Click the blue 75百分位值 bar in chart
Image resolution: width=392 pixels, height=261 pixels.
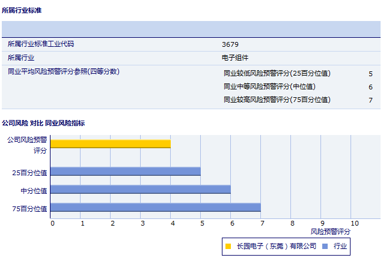(155, 208)
